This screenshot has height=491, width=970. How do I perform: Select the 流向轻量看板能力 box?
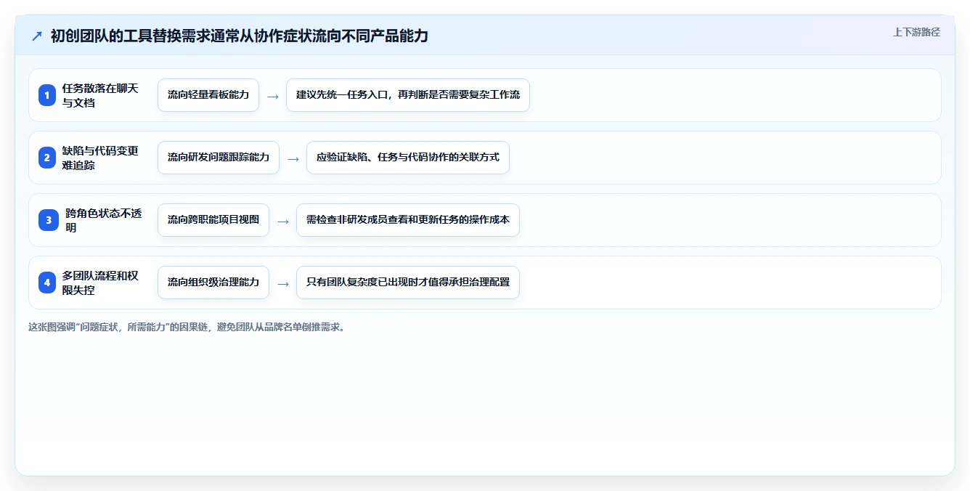[208, 95]
